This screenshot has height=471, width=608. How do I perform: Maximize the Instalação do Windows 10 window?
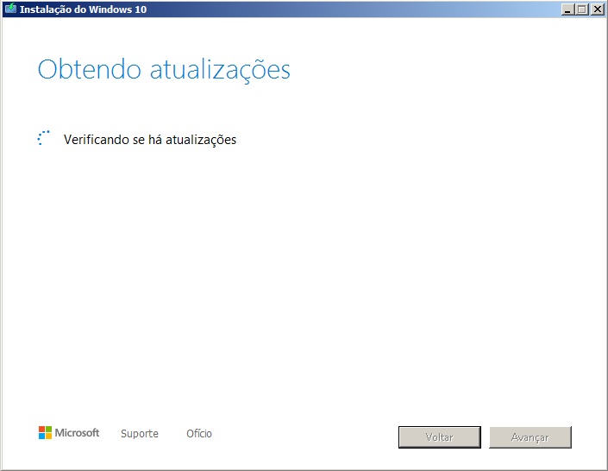(581, 9)
